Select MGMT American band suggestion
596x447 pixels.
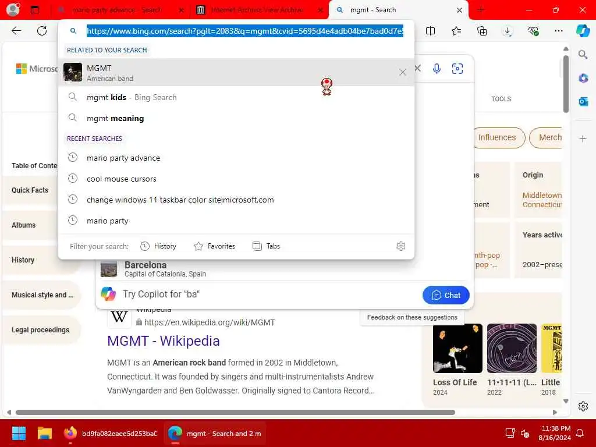236,72
